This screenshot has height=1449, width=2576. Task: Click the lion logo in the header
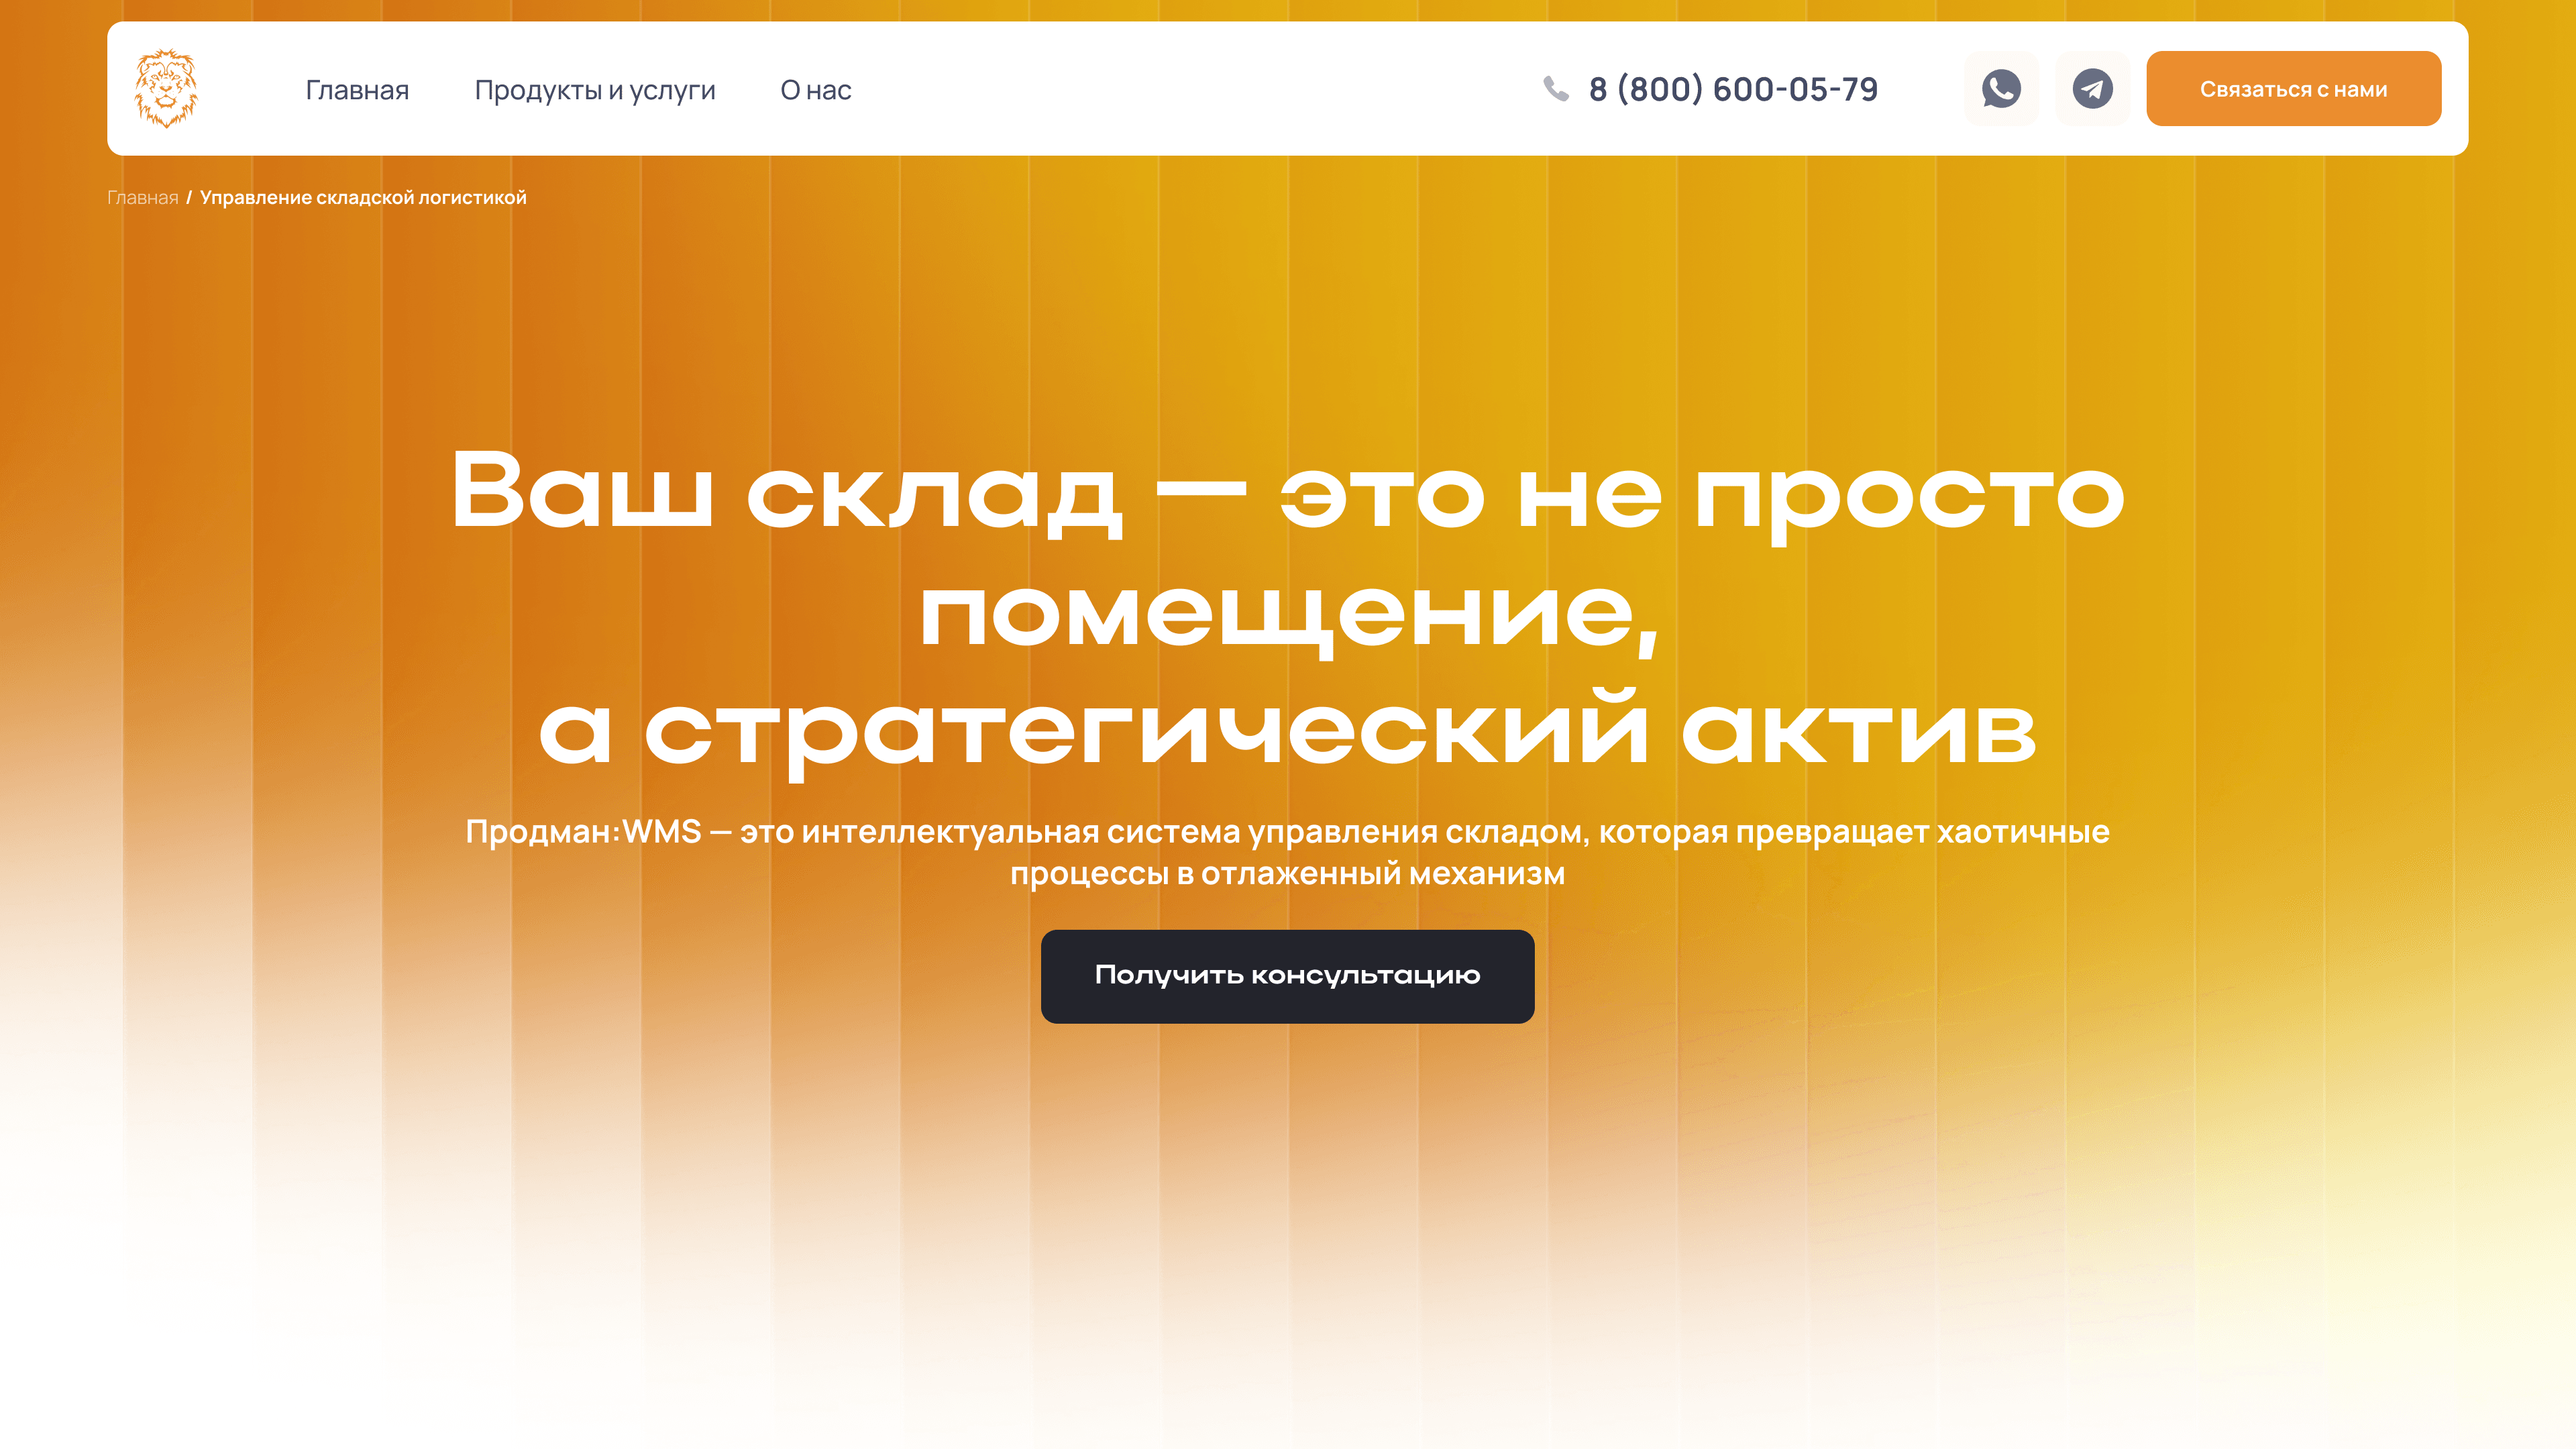click(166, 89)
